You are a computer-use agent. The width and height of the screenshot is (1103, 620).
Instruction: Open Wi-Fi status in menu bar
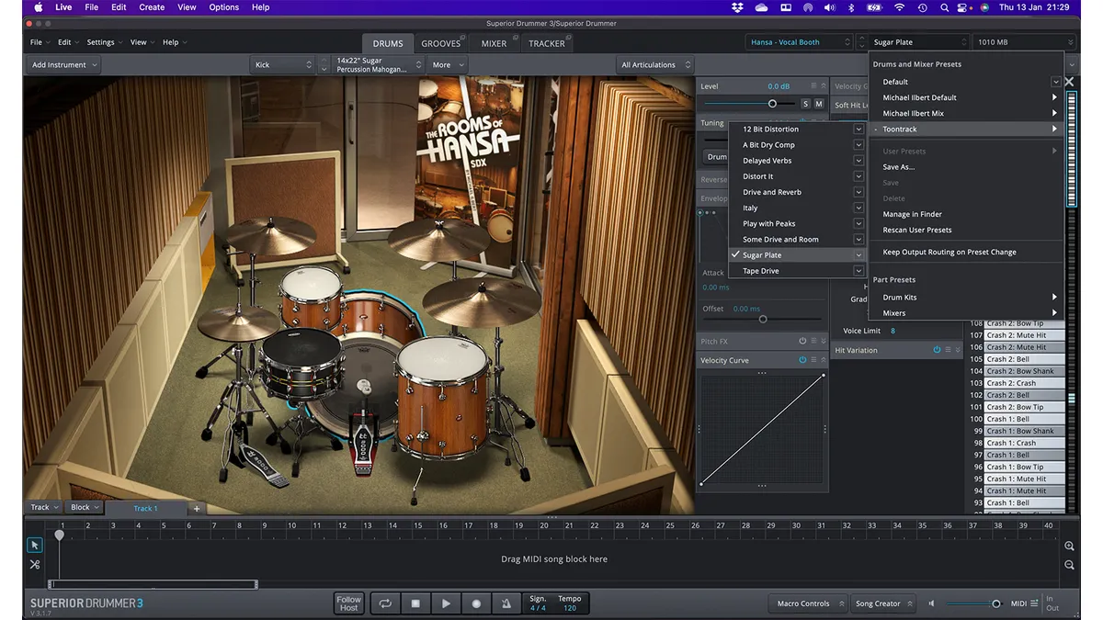point(899,7)
